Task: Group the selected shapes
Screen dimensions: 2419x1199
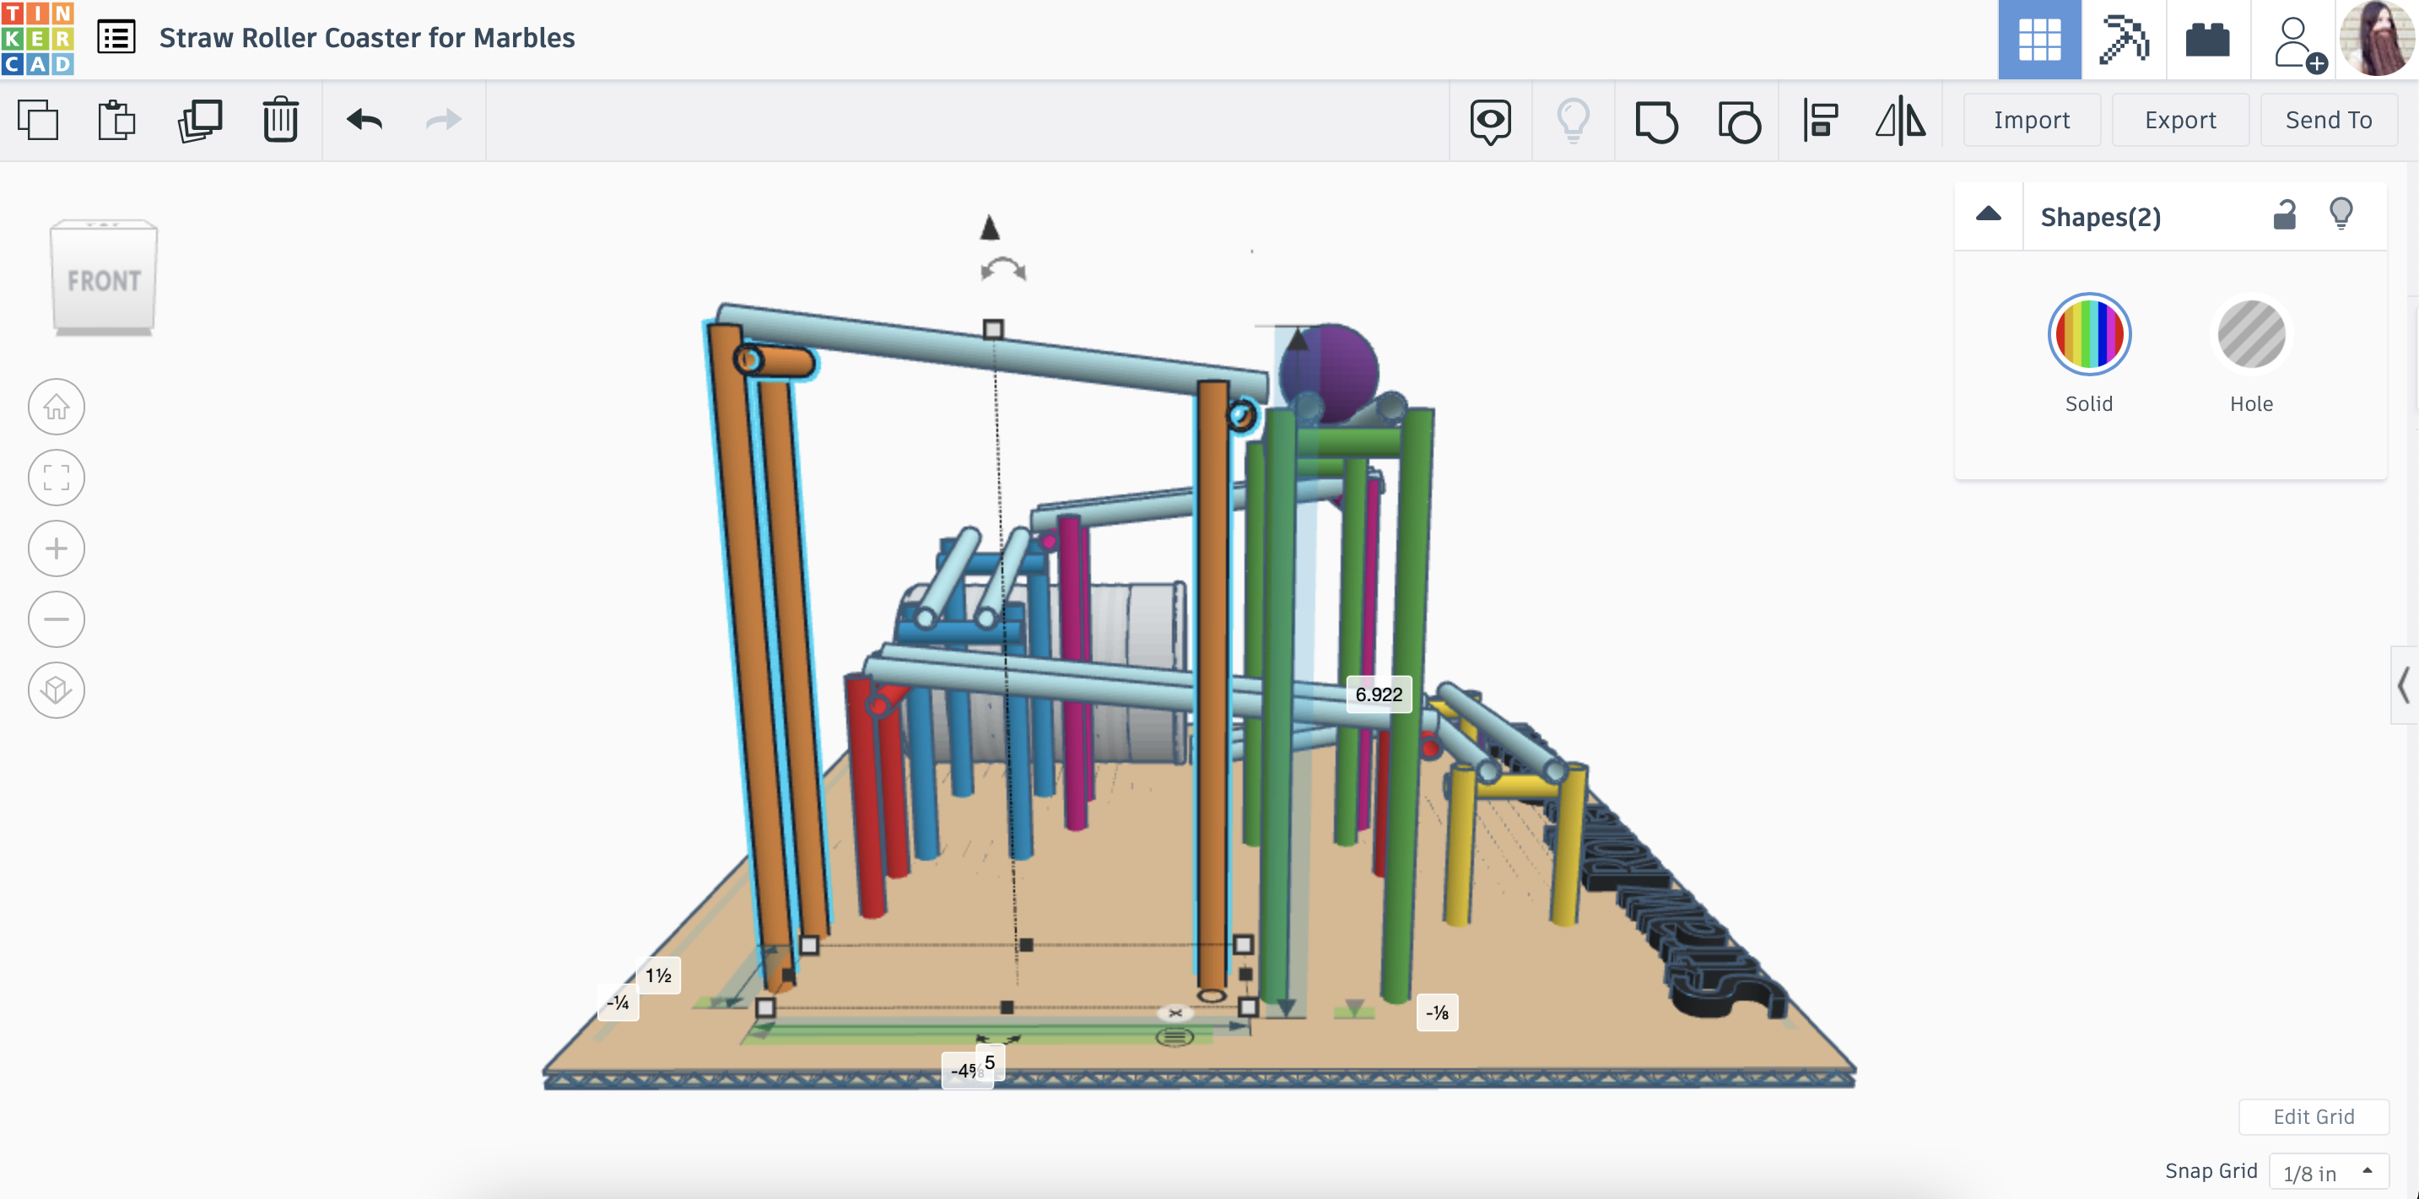Action: (1656, 120)
